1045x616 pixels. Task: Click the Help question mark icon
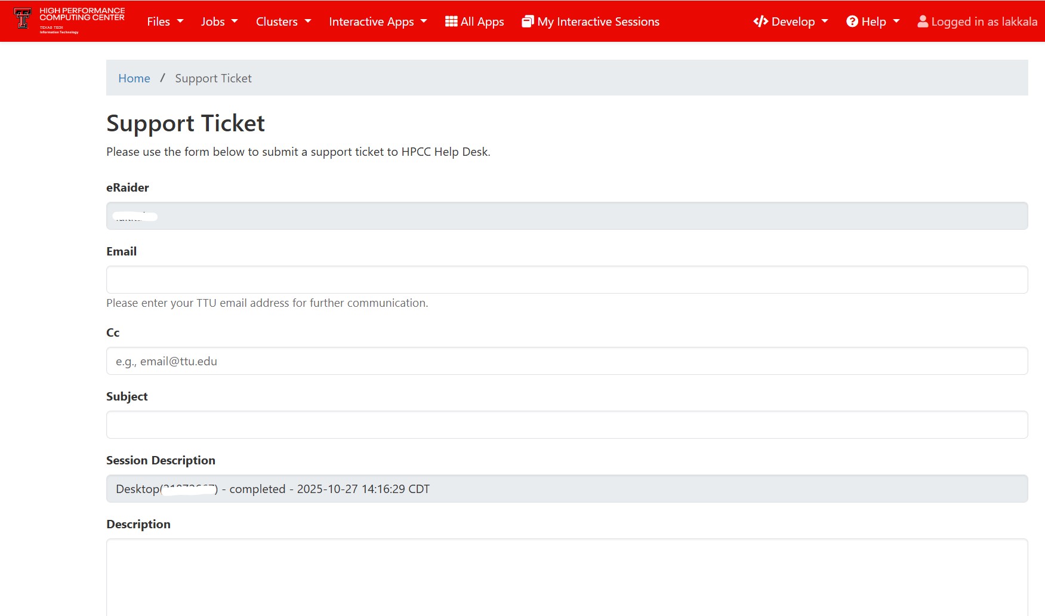(852, 21)
